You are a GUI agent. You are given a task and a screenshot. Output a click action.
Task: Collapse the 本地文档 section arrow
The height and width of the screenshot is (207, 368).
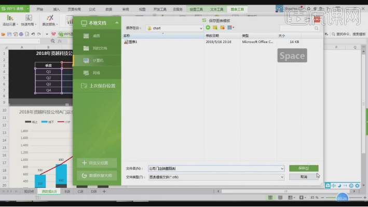[x=117, y=23]
